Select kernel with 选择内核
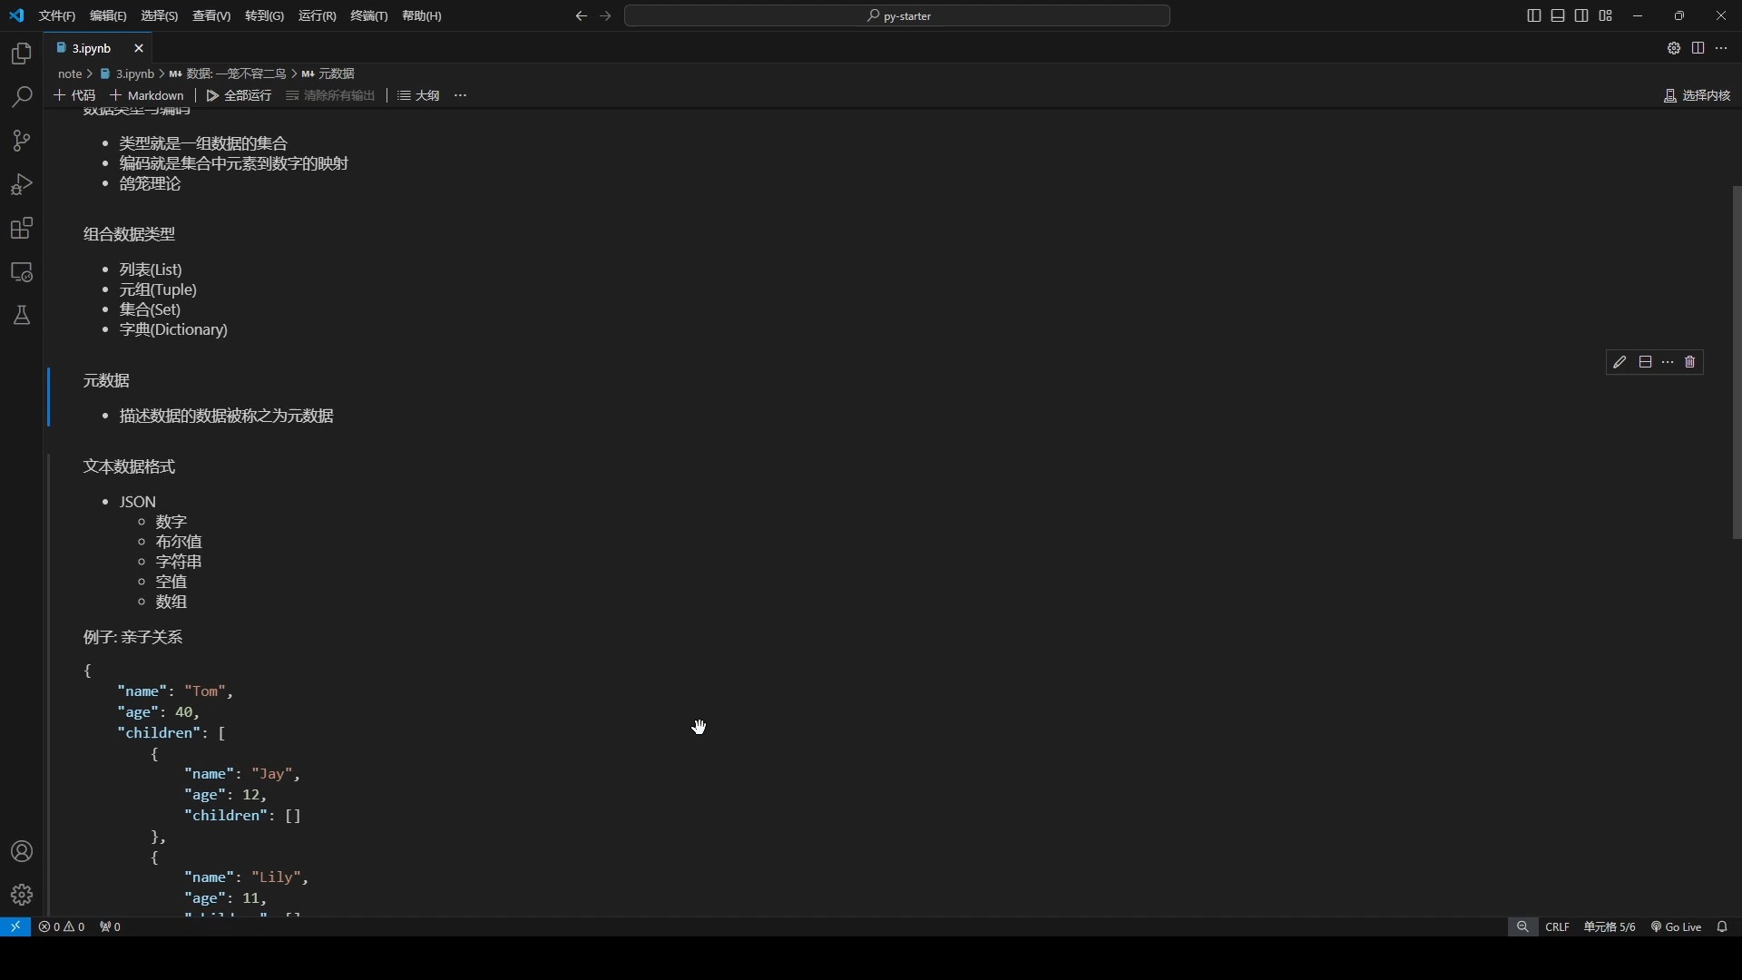This screenshot has height=980, width=1742. (x=1697, y=95)
